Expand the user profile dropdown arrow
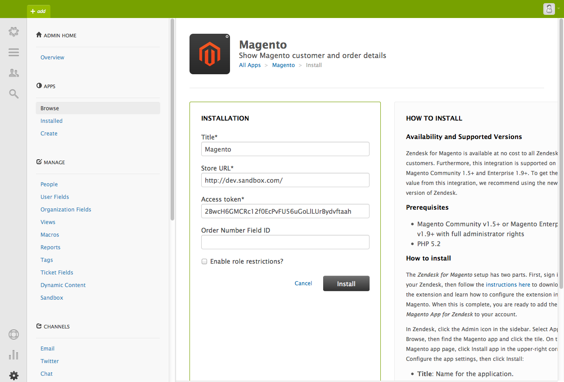Screen dimensions: 564x382 558,9
